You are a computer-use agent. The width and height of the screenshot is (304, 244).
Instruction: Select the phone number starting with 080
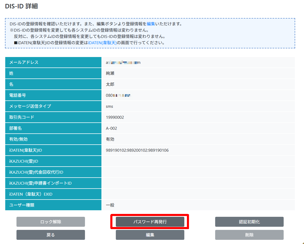pyautogui.click(x=118, y=95)
